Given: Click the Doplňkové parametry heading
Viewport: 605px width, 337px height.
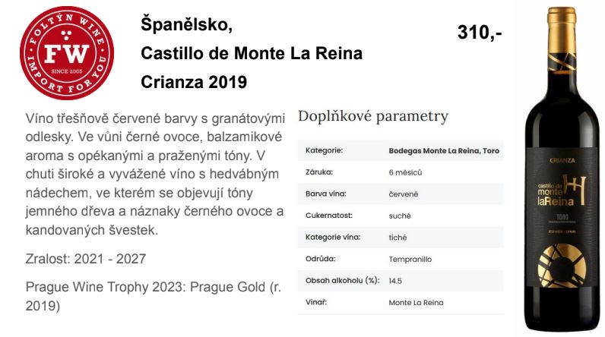Looking at the screenshot, I should [x=373, y=116].
